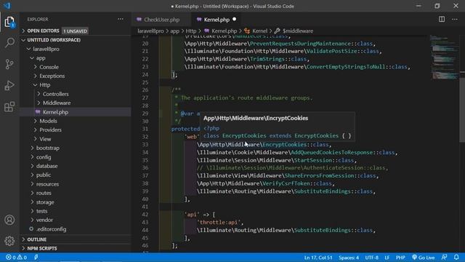The width and height of the screenshot is (465, 262).
Task: Click the VS Code logo icon
Action: 7,6
